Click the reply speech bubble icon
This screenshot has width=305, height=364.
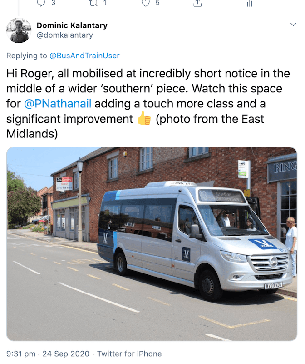[x=41, y=3]
